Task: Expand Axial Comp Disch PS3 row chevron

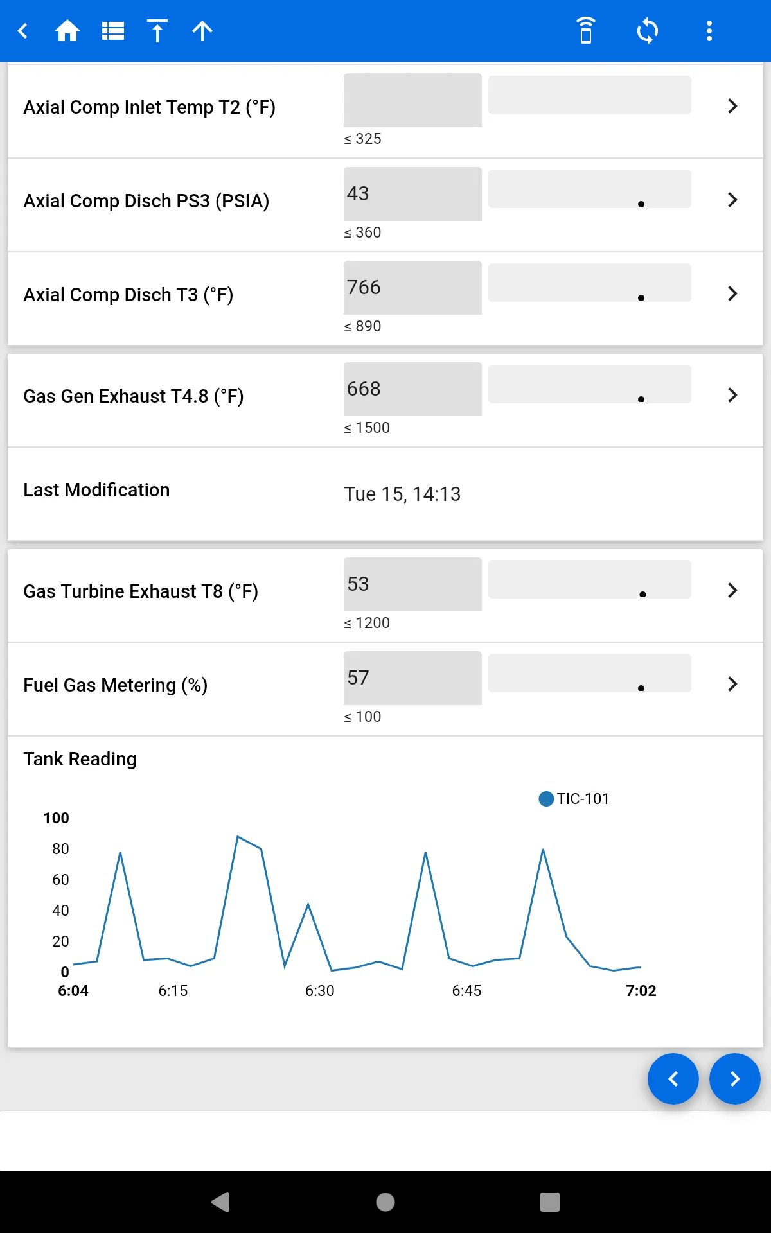Action: click(x=732, y=200)
